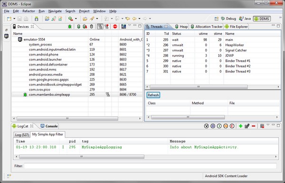The height and width of the screenshot is (183, 285).
Task: Click the Search flashlight toolbar icon
Action: click(x=92, y=18)
